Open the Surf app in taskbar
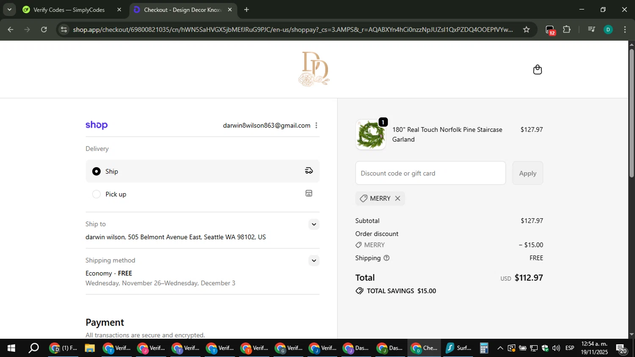 (458, 348)
